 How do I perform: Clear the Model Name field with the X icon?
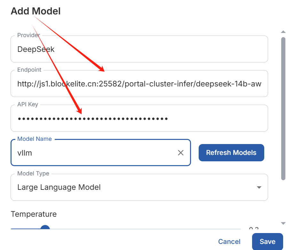click(x=180, y=153)
